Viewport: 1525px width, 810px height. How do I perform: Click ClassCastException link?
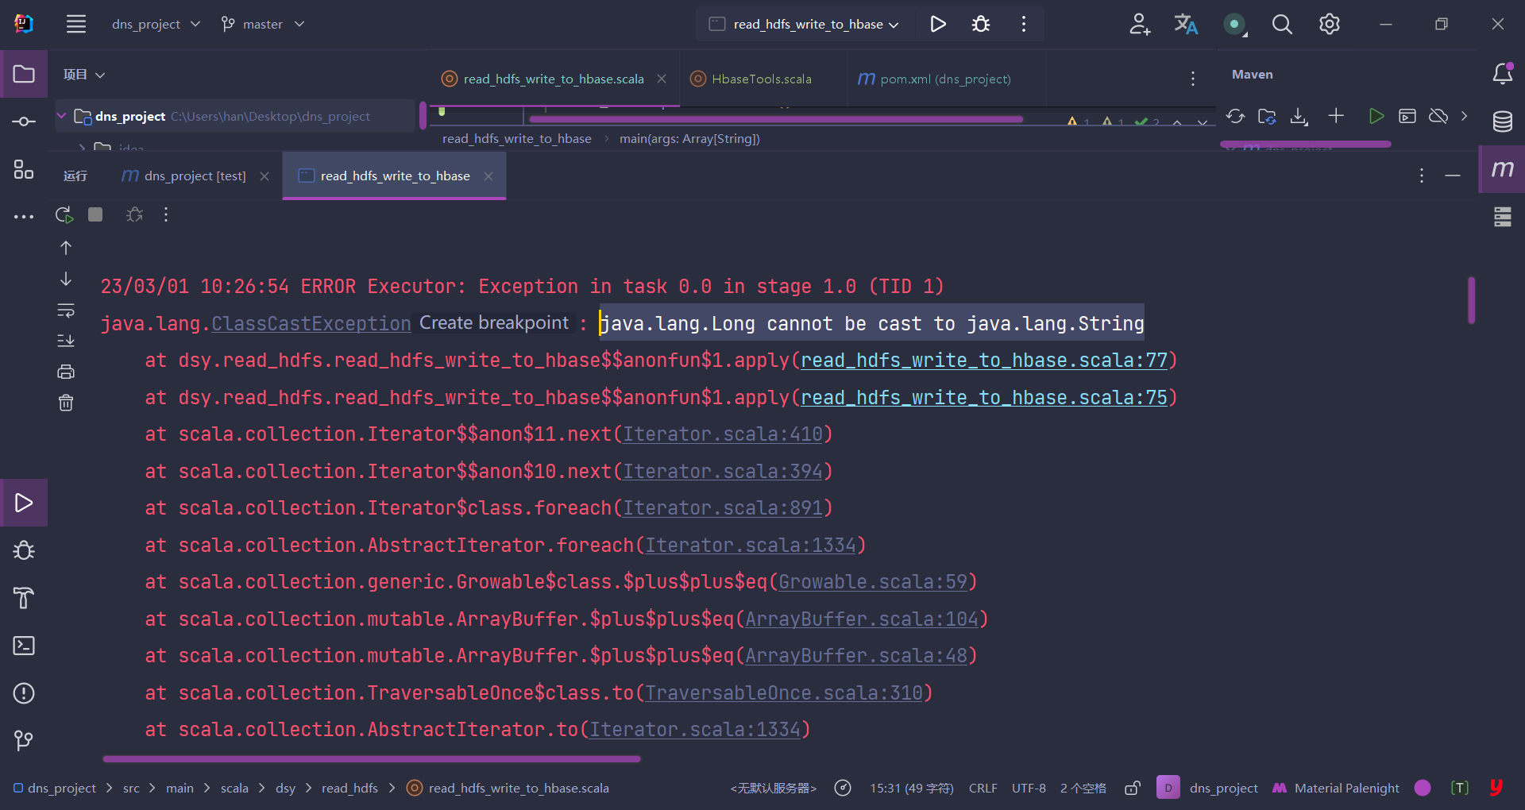pos(311,323)
